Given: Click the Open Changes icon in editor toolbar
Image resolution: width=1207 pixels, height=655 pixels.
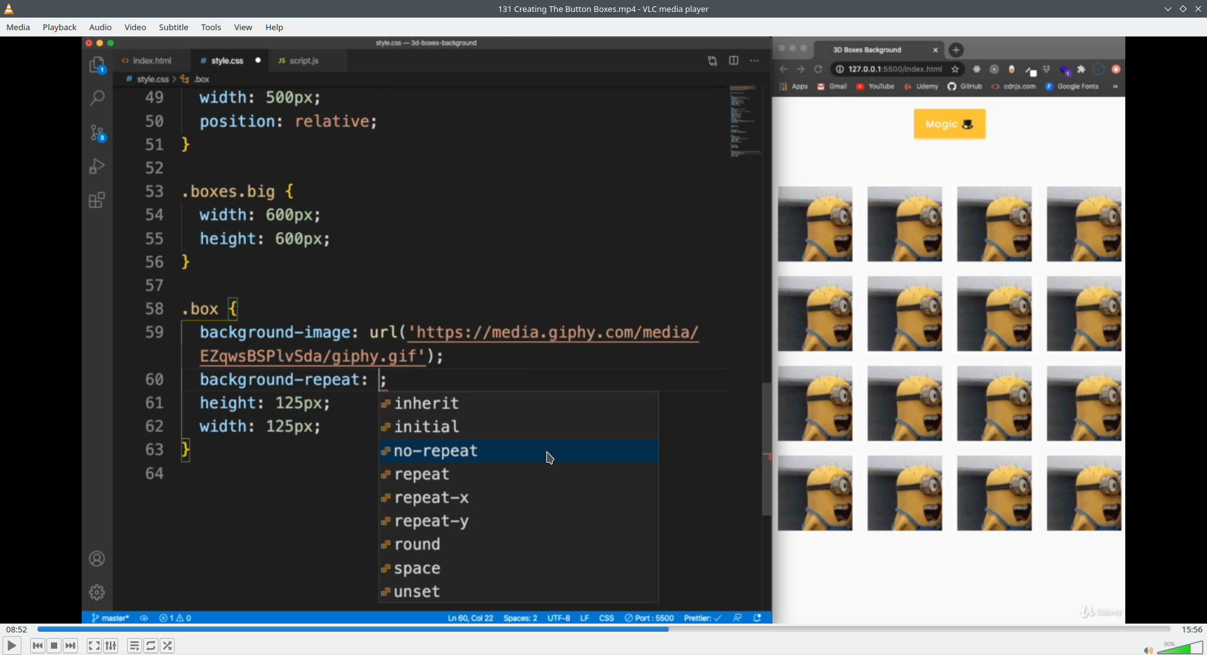Looking at the screenshot, I should (x=712, y=61).
